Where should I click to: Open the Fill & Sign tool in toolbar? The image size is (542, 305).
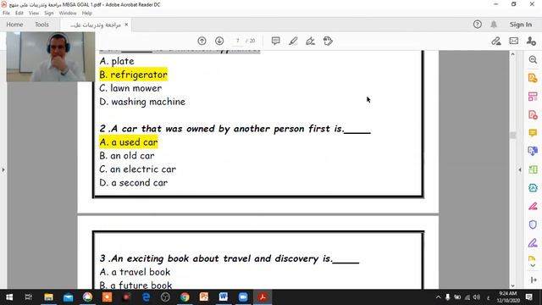coord(311,41)
